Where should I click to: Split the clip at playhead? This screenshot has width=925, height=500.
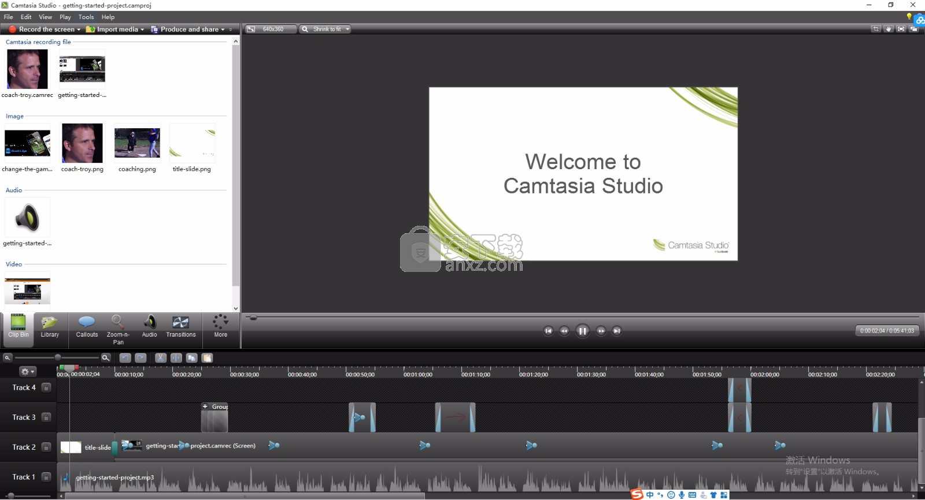[176, 358]
